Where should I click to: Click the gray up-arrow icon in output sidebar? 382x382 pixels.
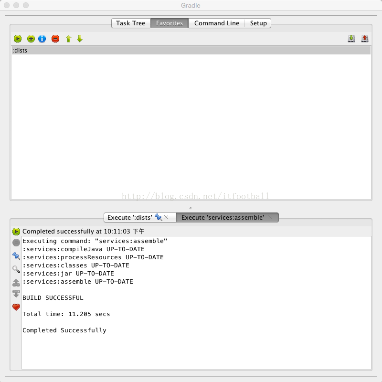click(16, 283)
